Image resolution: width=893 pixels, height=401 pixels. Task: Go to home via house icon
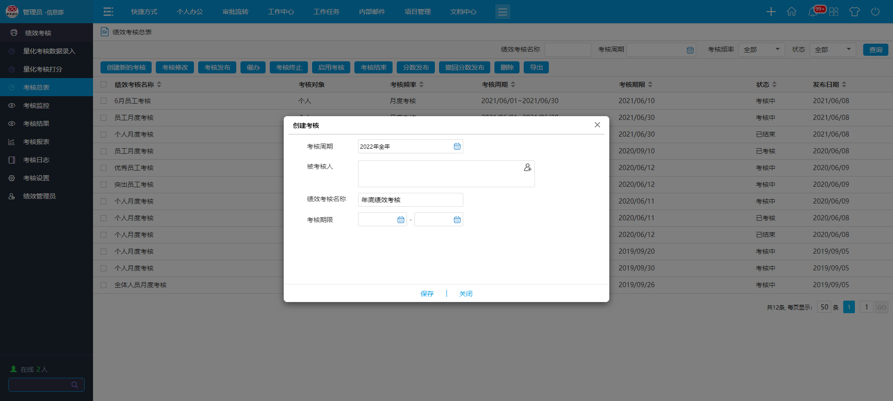[791, 12]
